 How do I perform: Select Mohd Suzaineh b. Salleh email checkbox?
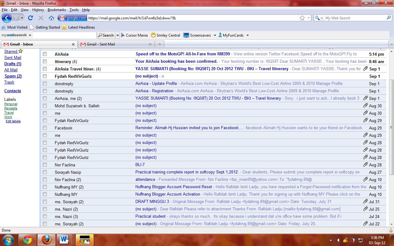click(45, 105)
